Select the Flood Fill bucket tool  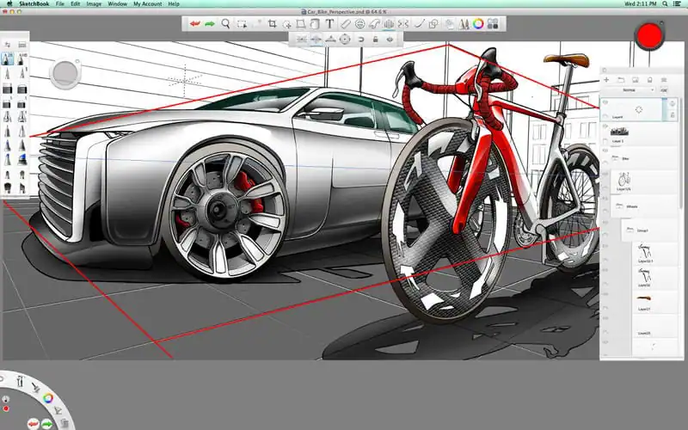(315, 24)
